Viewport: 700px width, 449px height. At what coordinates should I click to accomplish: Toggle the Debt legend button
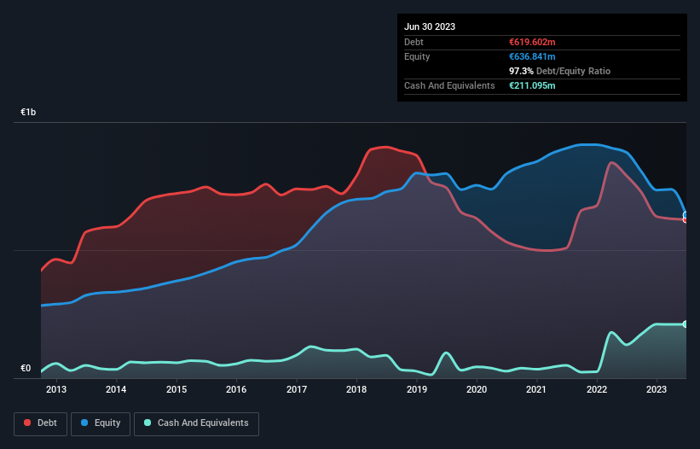(41, 423)
